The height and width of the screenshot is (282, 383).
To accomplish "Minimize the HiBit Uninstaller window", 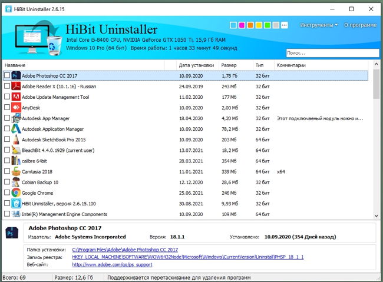I will tap(332, 9).
